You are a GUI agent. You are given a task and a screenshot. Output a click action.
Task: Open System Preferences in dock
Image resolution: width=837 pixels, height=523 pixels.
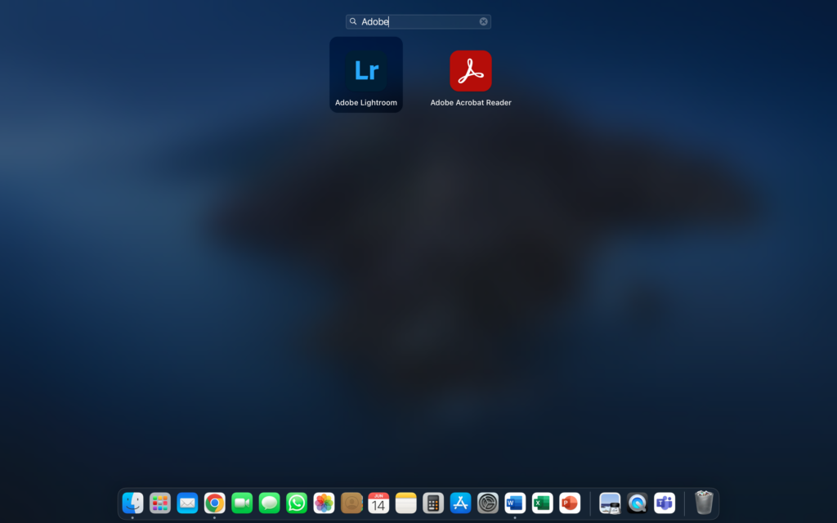[x=488, y=503]
